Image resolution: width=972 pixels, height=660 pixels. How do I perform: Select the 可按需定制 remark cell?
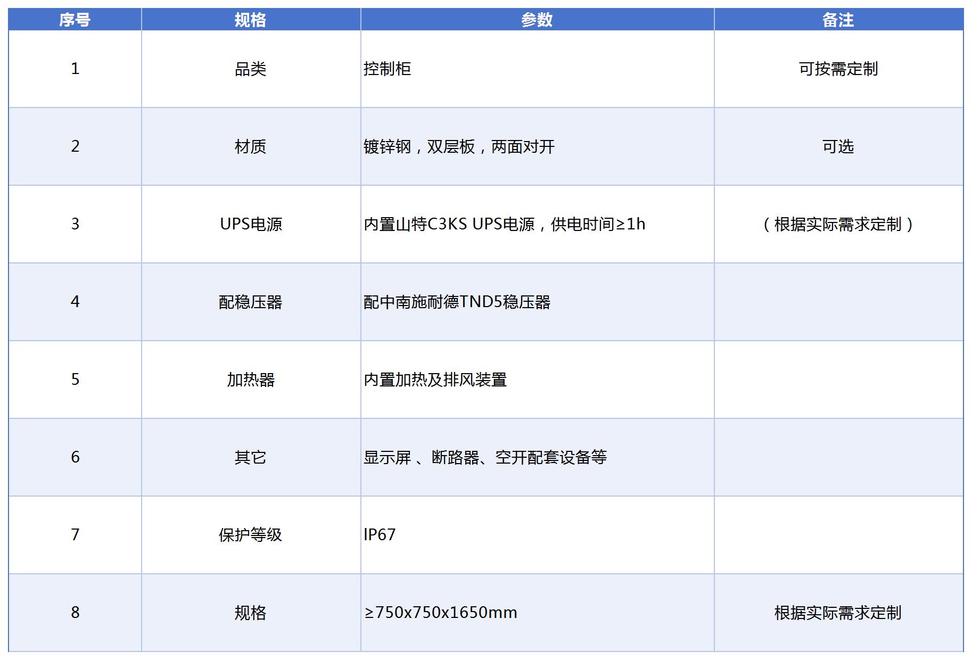[838, 69]
